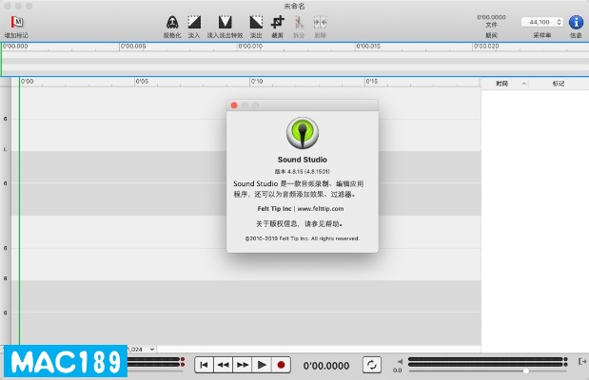This screenshot has width=589, height=380.
Task: Click the 0'00.0000 playback time display
Action: pos(326,366)
